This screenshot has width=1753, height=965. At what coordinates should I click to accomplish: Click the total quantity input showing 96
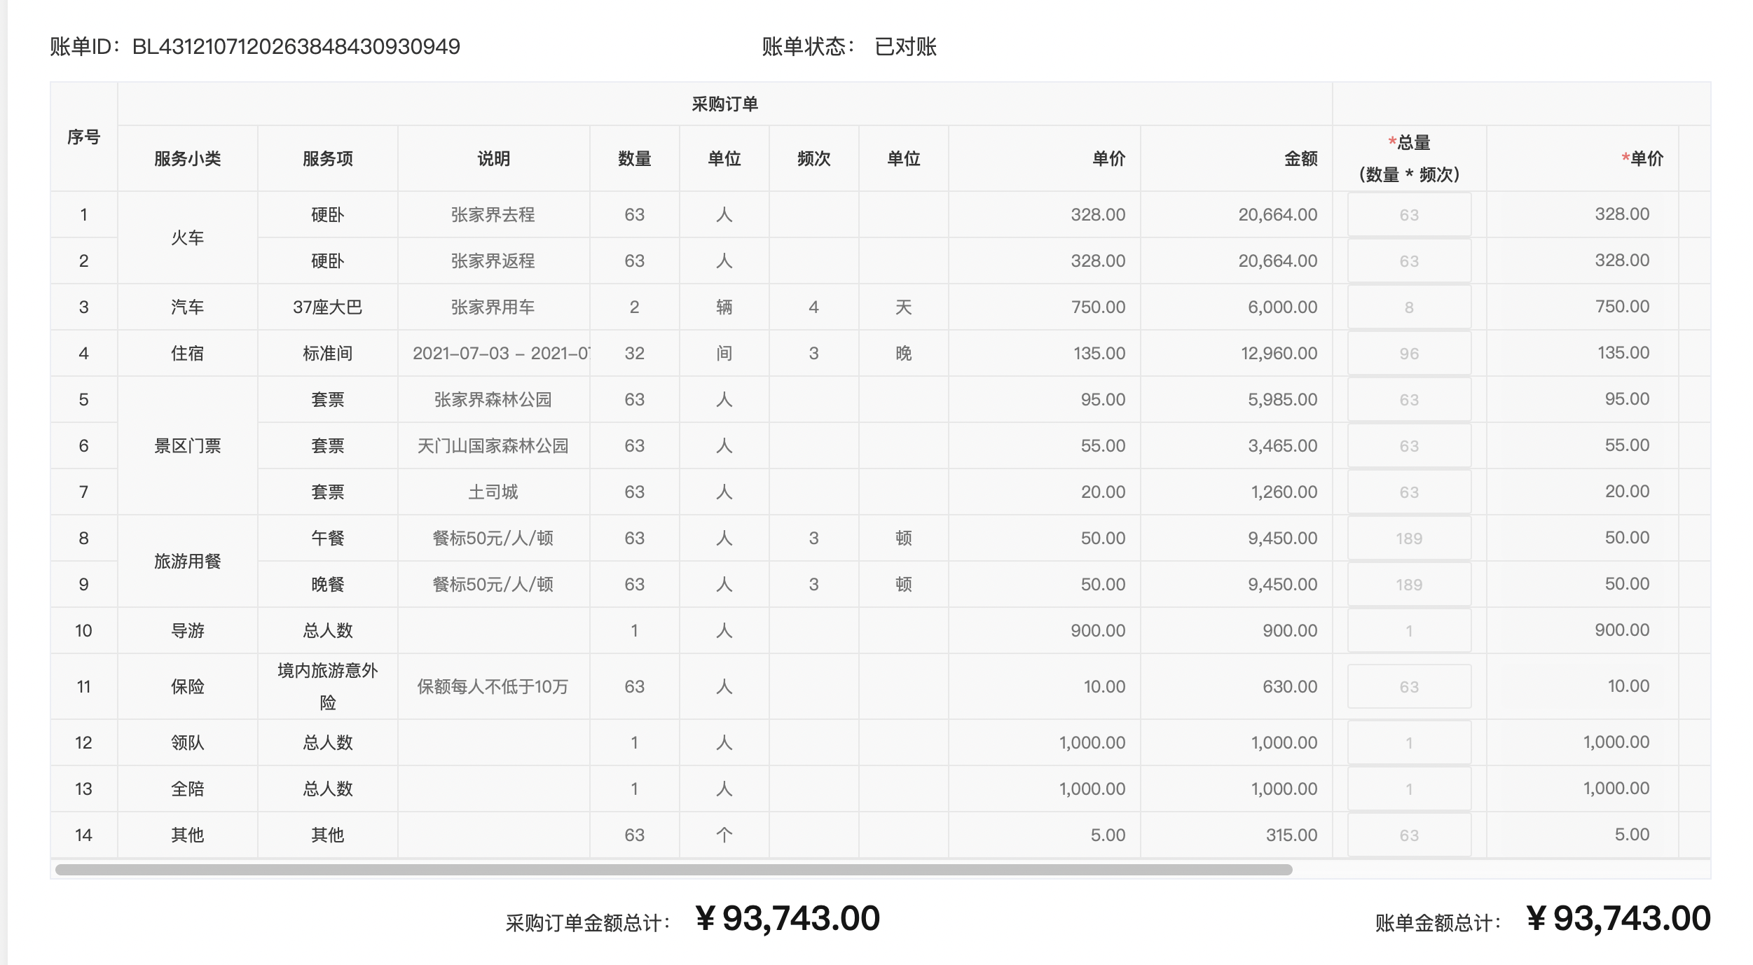click(1408, 354)
